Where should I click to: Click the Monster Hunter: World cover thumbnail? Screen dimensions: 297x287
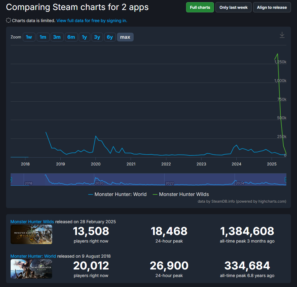click(31, 269)
